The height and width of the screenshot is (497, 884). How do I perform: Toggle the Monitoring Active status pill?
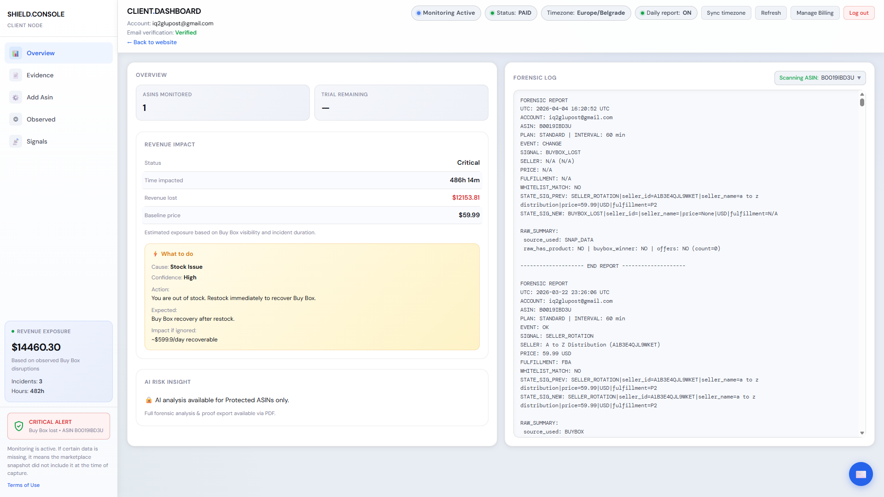tap(445, 13)
